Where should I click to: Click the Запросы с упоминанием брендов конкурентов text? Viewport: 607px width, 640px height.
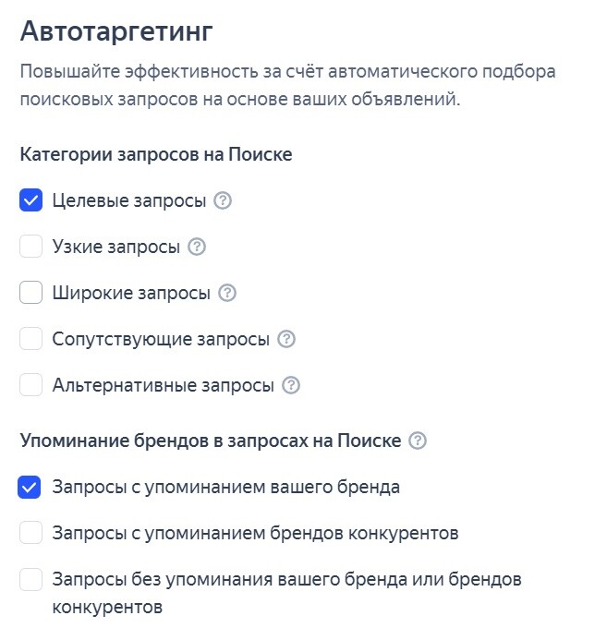tap(256, 533)
